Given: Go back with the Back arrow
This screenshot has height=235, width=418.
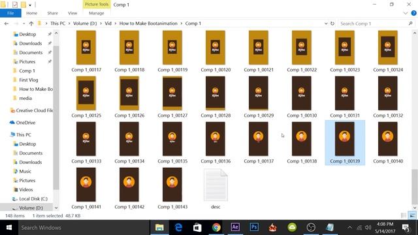Looking at the screenshot, I should click(x=7, y=23).
